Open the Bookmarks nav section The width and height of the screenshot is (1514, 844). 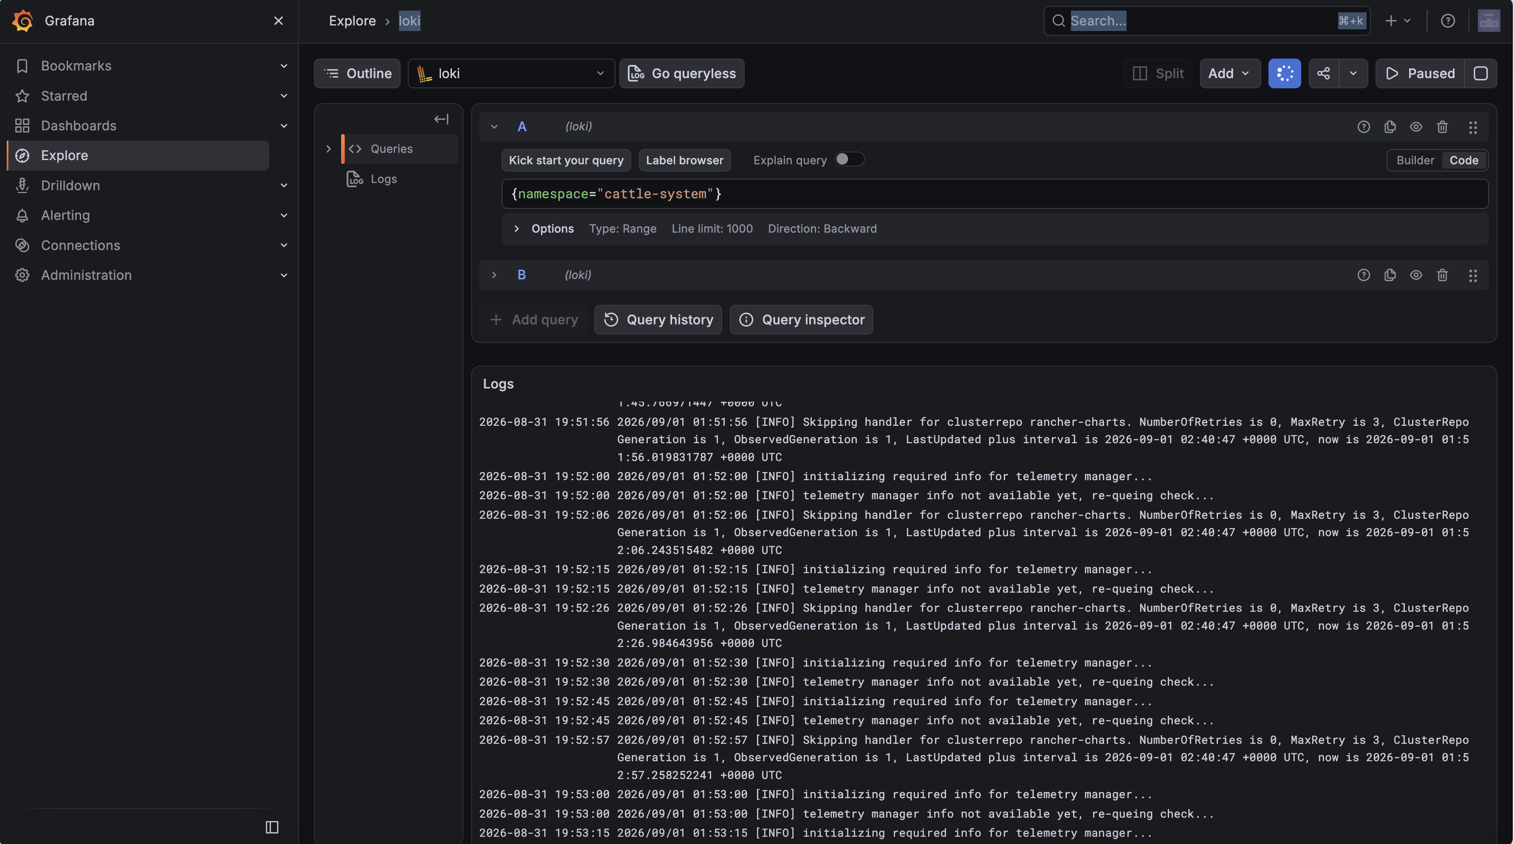[x=76, y=66]
